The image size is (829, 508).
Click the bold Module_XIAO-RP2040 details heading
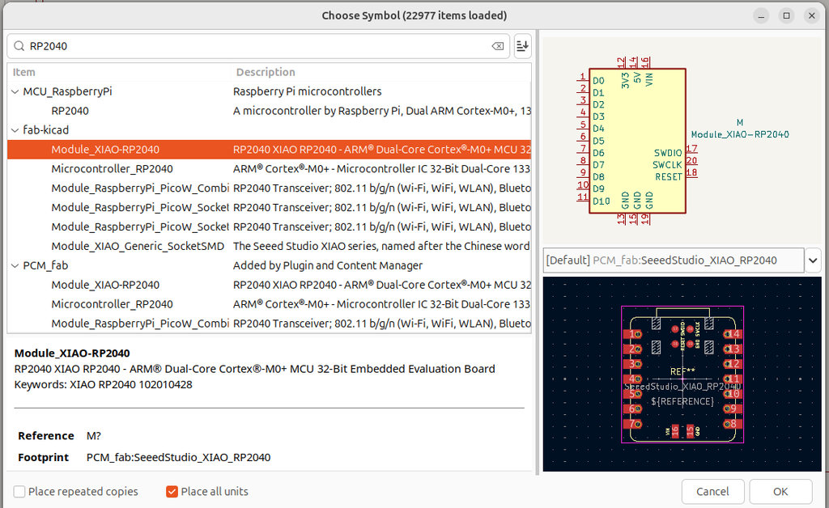72,353
